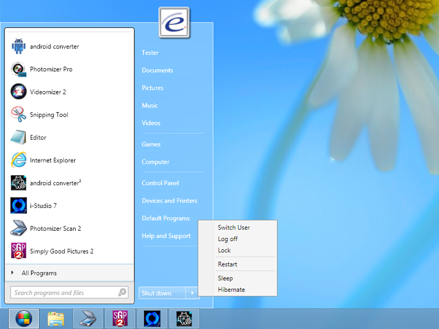Click the 'Internet Explorer' program name
Screen dimensions: 439x329
click(53, 160)
